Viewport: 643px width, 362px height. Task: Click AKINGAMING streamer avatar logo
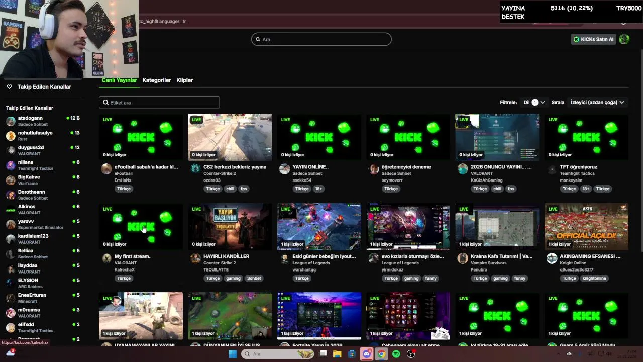point(552,258)
